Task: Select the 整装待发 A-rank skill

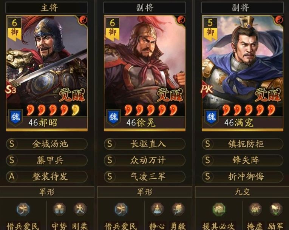Action: (x=46, y=176)
